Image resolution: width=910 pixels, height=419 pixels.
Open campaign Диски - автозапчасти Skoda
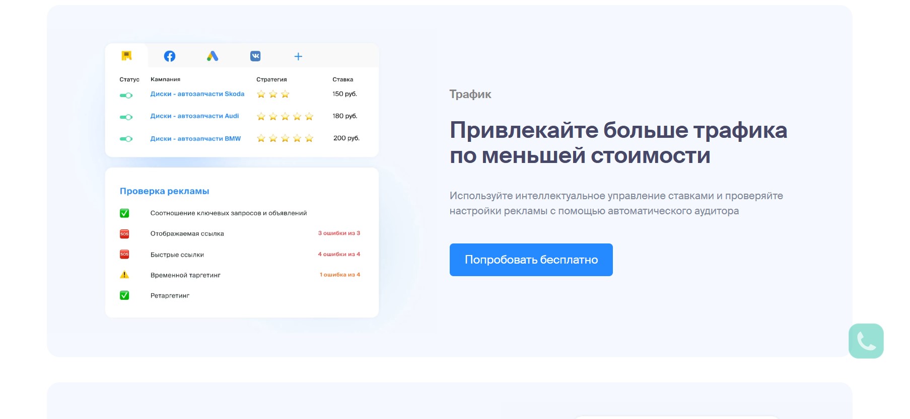(x=197, y=94)
